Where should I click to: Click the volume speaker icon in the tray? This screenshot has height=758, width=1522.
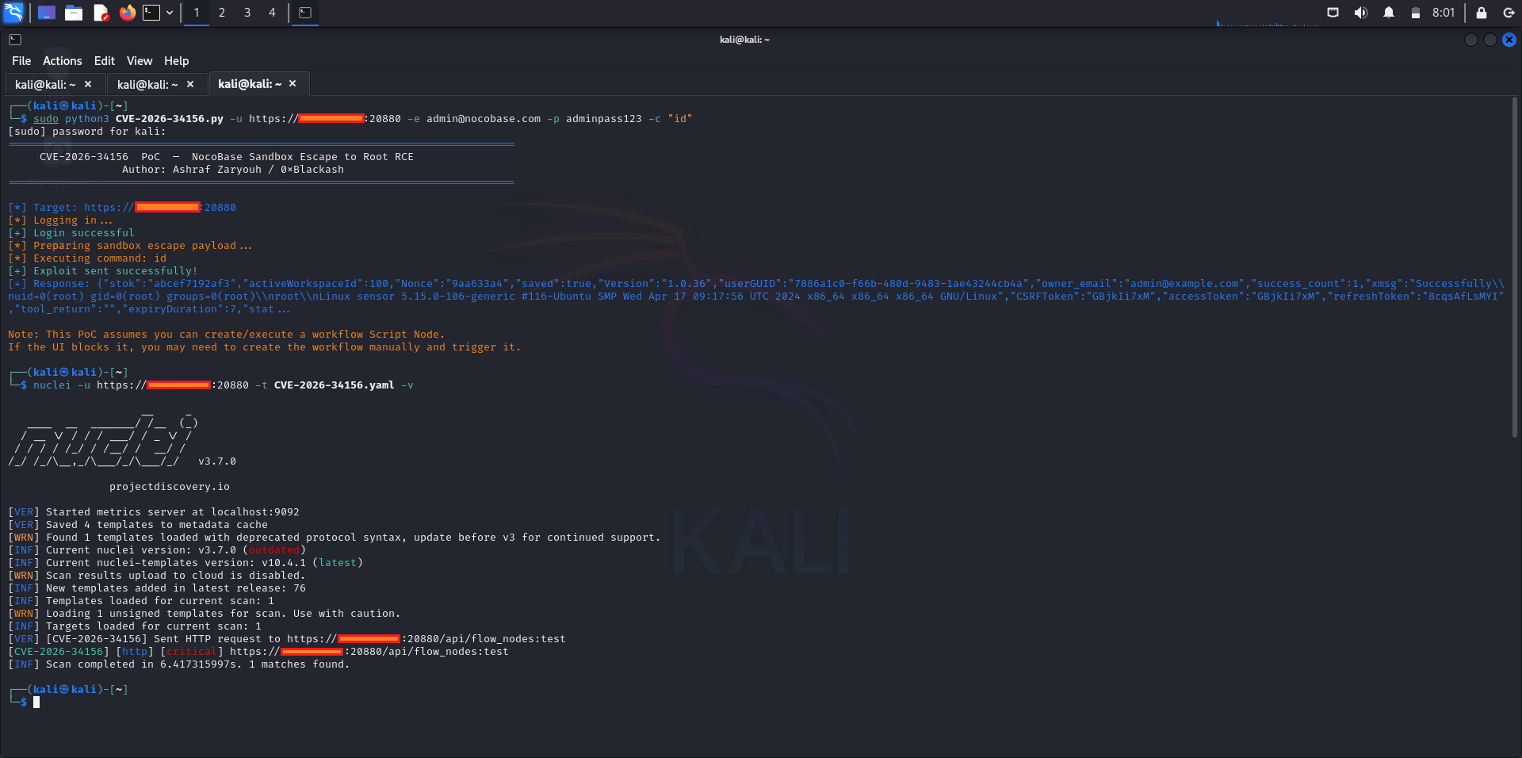click(x=1360, y=13)
